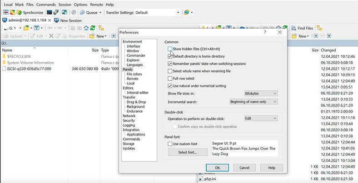This screenshot has width=358, height=183.
Task: Toggle Remember panels' state when switching sessions
Action: (x=170, y=64)
